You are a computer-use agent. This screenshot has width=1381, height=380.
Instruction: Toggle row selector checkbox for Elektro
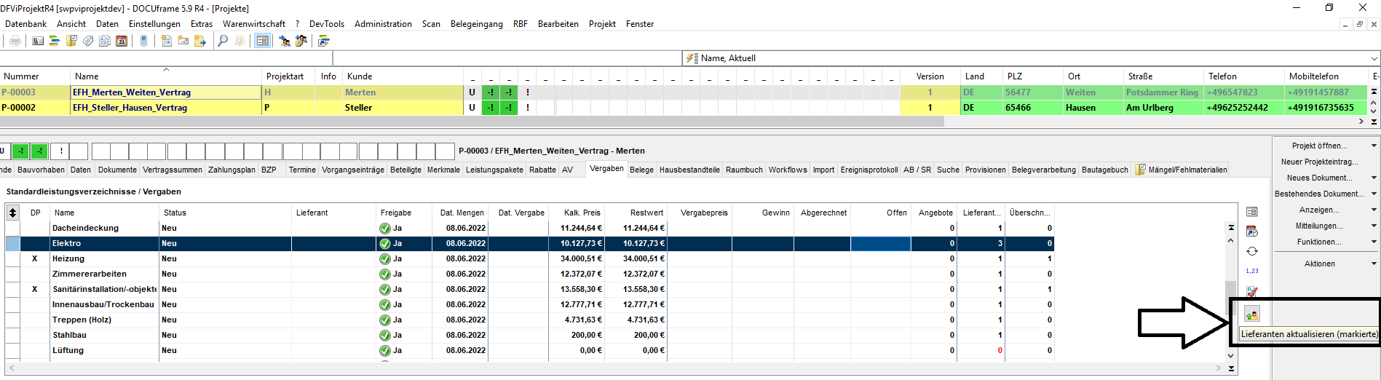coord(12,243)
